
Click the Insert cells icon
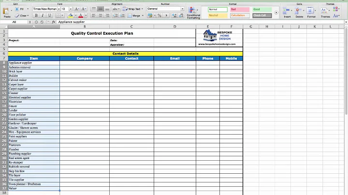pyautogui.click(x=286, y=11)
